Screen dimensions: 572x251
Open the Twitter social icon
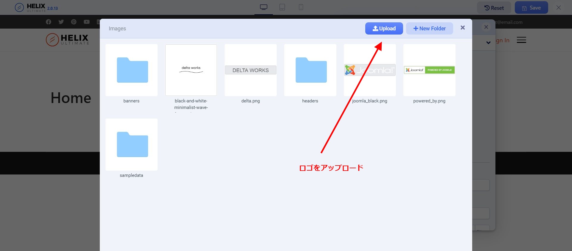pyautogui.click(x=61, y=22)
